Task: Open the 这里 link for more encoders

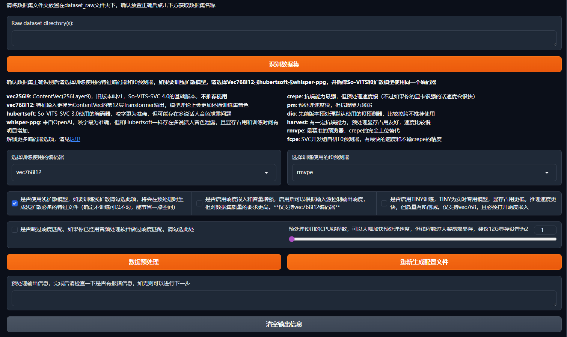Action: (x=75, y=139)
